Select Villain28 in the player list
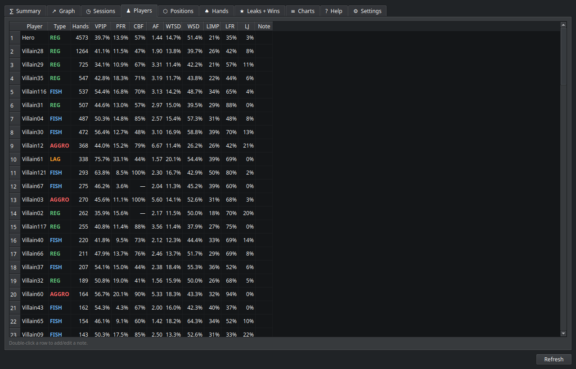Image resolution: width=576 pixels, height=369 pixels. click(32, 51)
